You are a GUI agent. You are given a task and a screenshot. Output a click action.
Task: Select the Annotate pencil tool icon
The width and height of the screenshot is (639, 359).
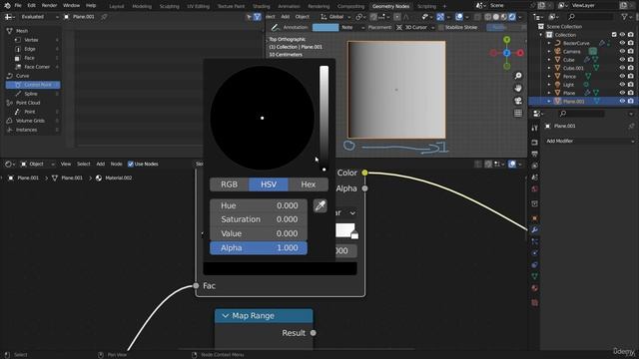click(x=276, y=27)
